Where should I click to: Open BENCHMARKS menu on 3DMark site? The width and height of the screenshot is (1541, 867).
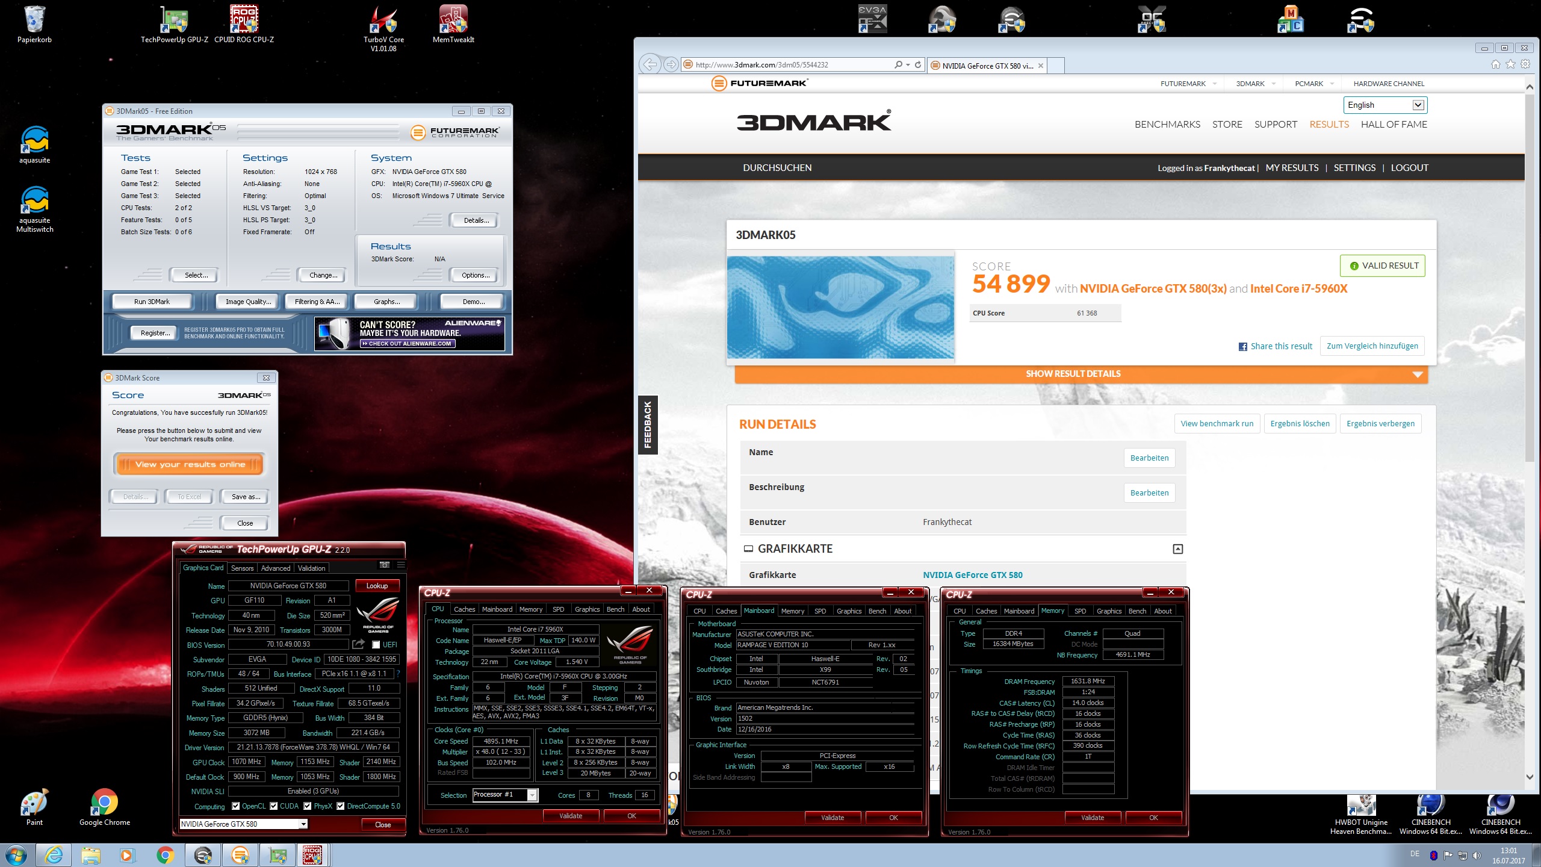tap(1167, 124)
